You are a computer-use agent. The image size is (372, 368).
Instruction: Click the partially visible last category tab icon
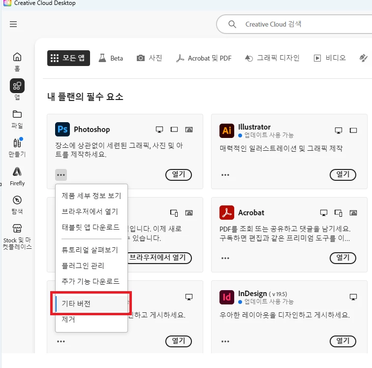point(363,58)
